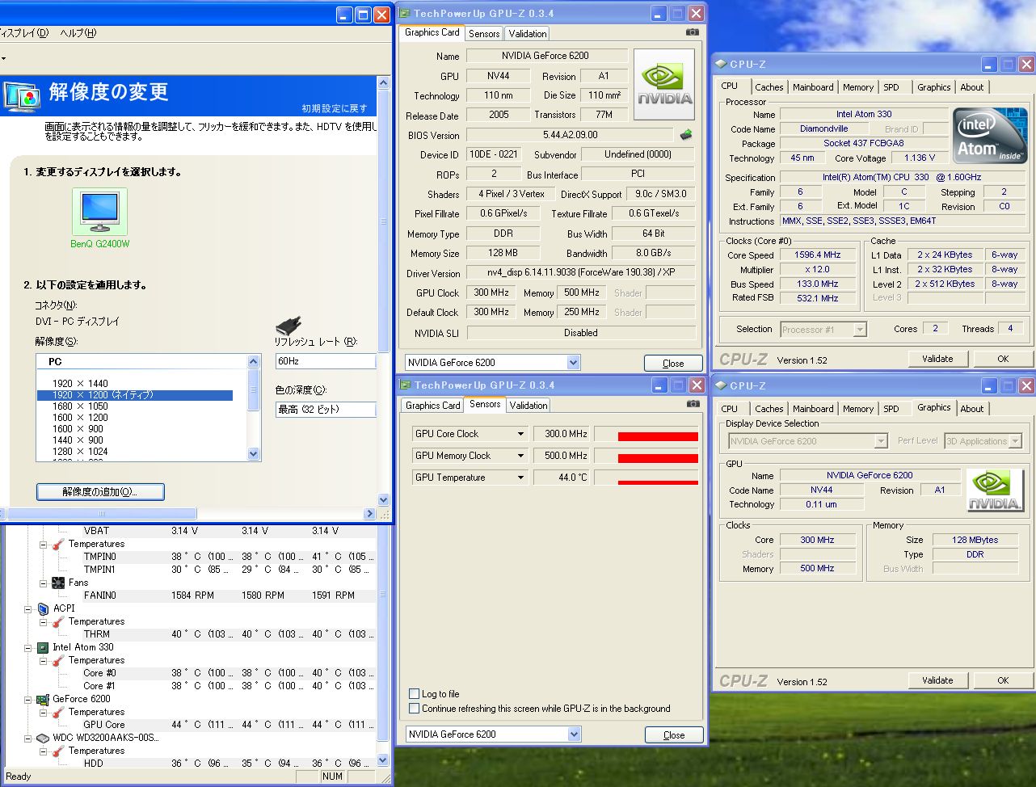Collapse the Intel Atom 330 tree node

point(28,647)
